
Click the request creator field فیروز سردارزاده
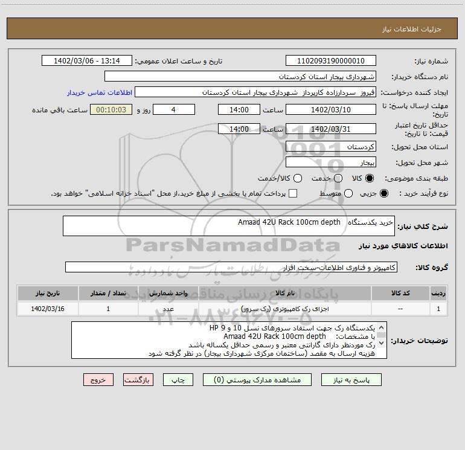pyautogui.click(x=255, y=92)
